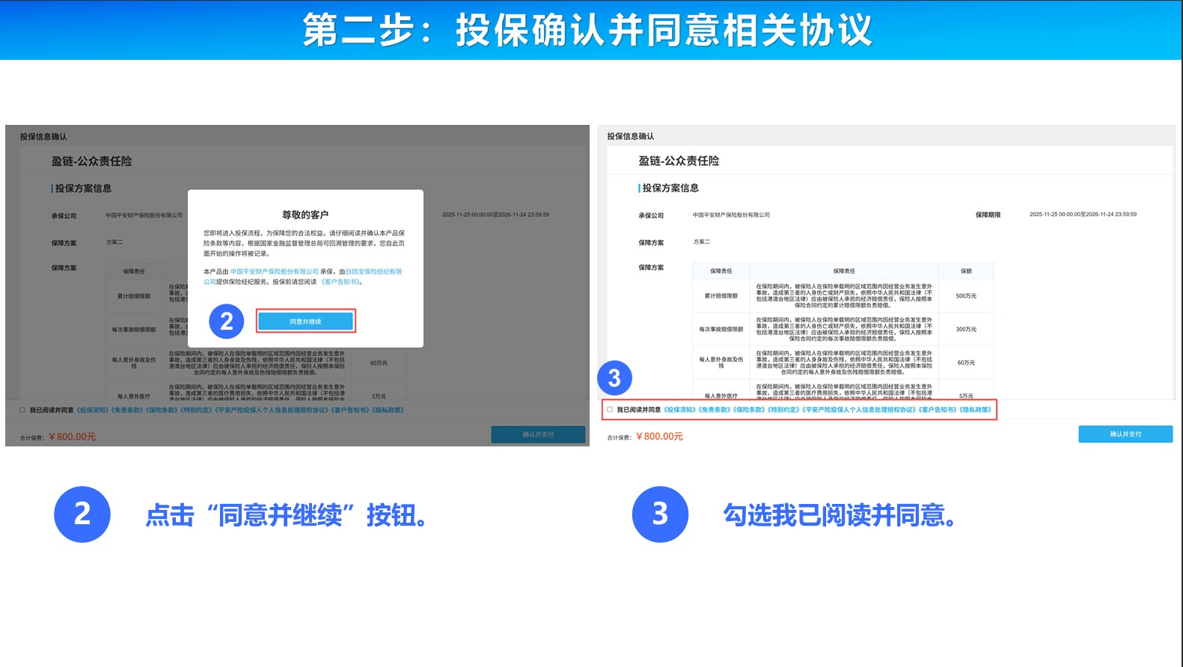Image resolution: width=1183 pixels, height=667 pixels.
Task: Click the blue circle 2 badge beside 同意并继续
Action: tap(226, 322)
